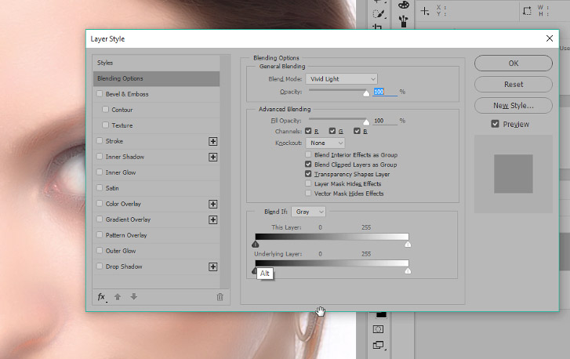Check the Satin effect checkbox
The image size is (570, 359).
tap(100, 188)
